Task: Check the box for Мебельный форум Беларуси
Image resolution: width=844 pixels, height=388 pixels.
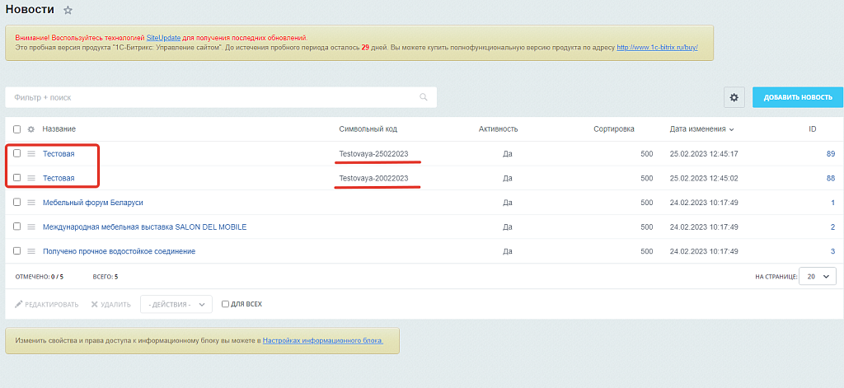Action: 16,203
